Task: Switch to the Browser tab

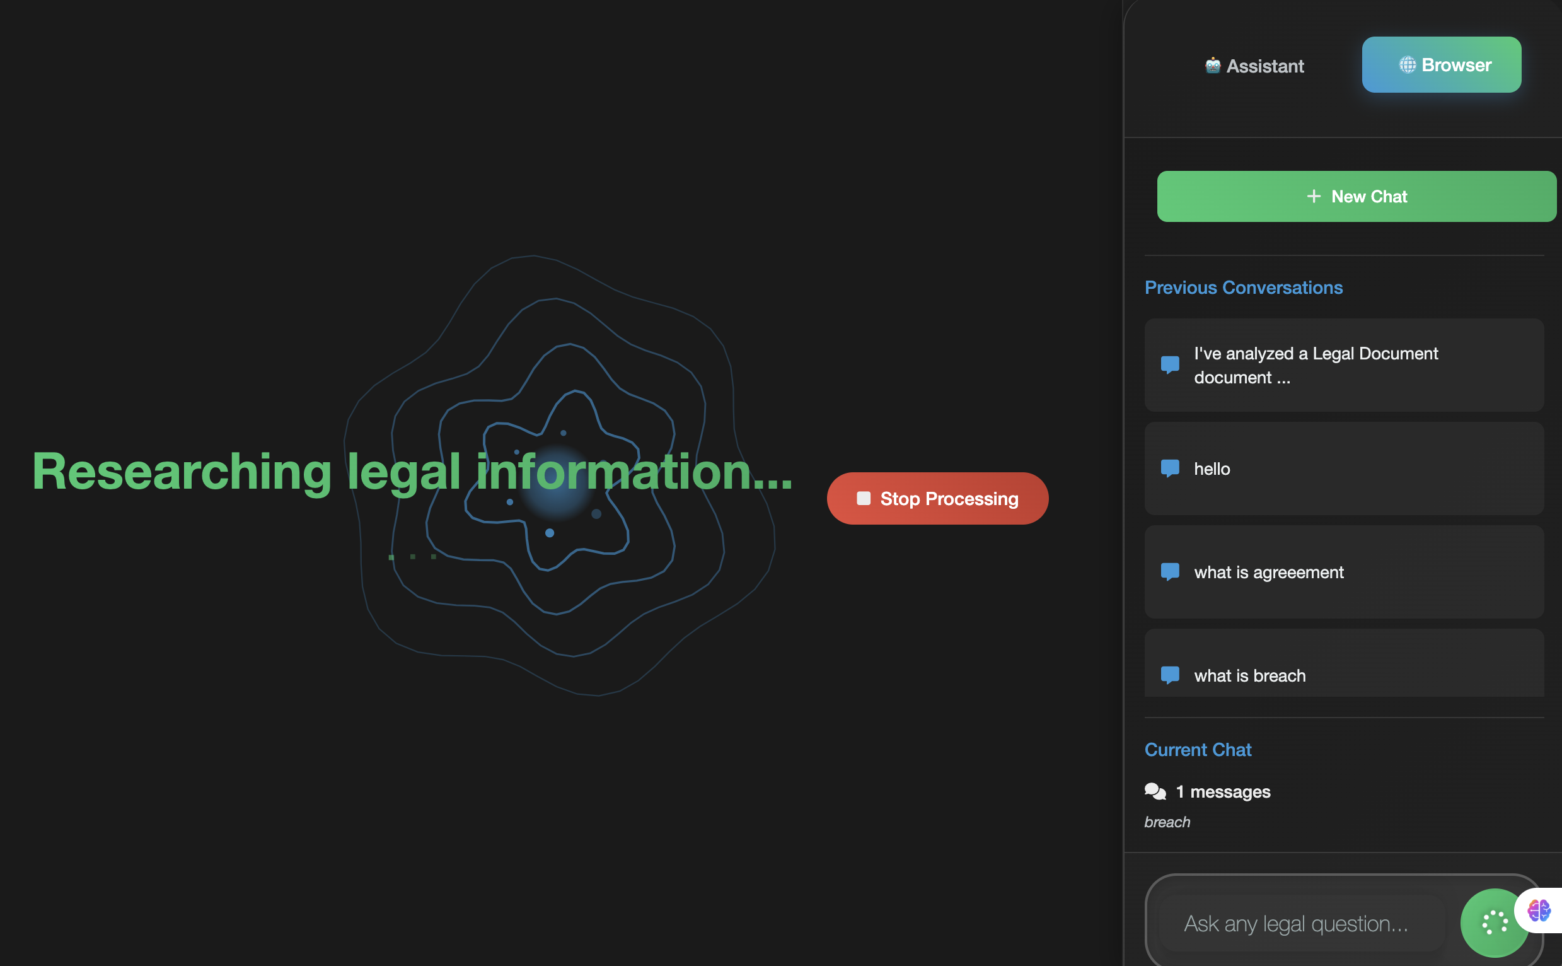Action: 1442,64
